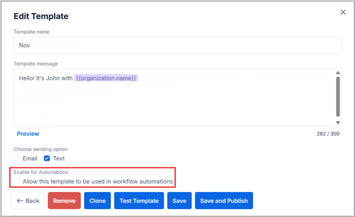Uncheck the Text sending option
The width and height of the screenshot is (355, 217).
47,158
